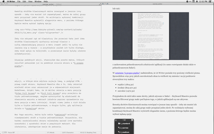Click the 1_standard window icon in palette
Screen dimensions: 214x134
pyautogui.click(x=119, y=123)
